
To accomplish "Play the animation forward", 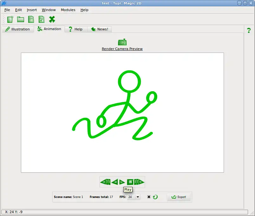I will point(122,182).
